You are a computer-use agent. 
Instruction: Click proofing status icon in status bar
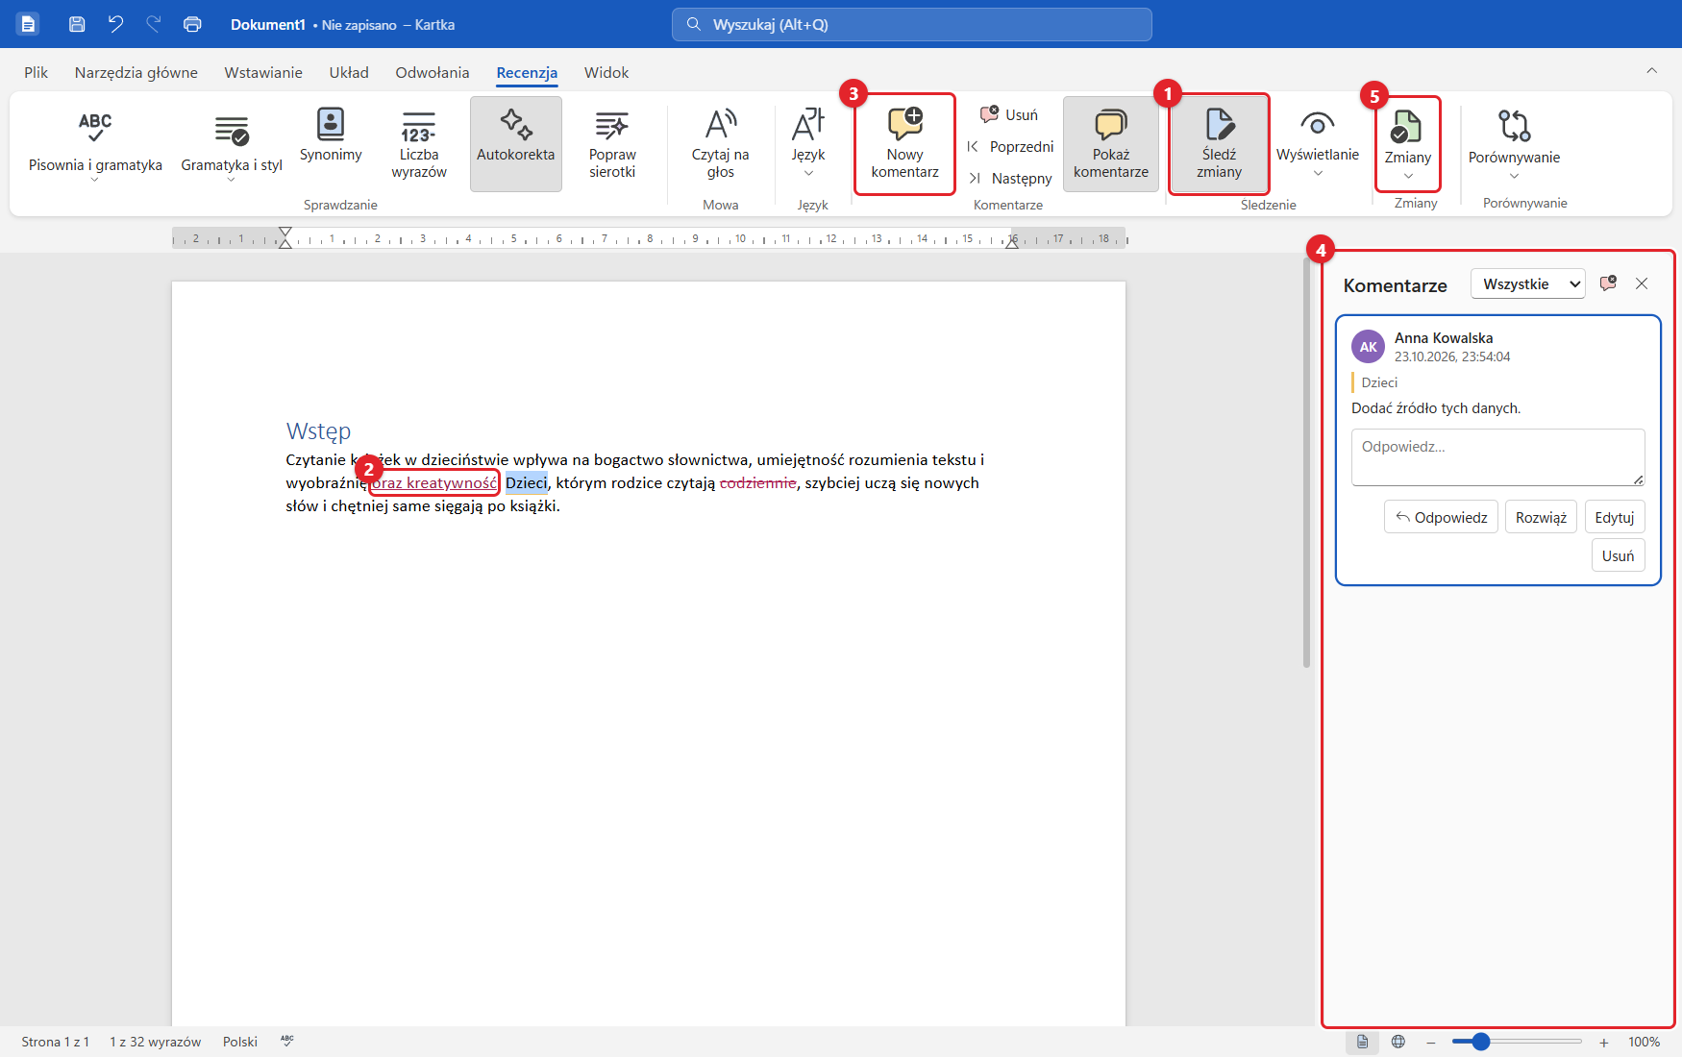pos(287,1042)
